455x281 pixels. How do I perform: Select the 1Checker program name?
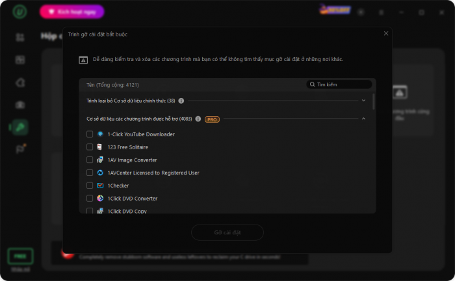click(118, 186)
